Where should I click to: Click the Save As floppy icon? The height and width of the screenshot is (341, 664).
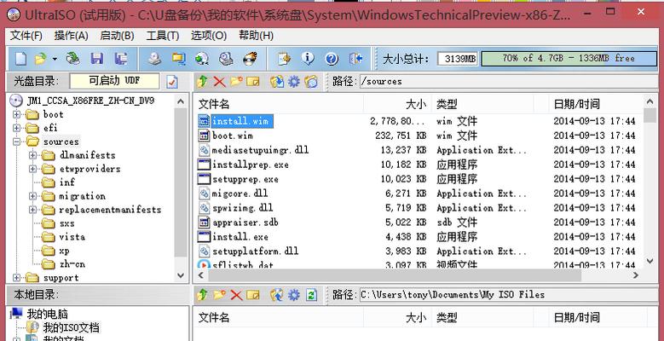pos(121,59)
